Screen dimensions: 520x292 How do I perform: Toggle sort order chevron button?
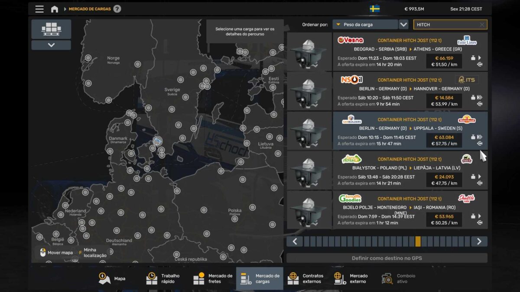[x=403, y=25]
